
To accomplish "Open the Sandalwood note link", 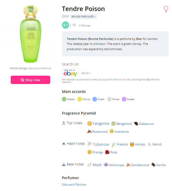I will [x=140, y=165].
